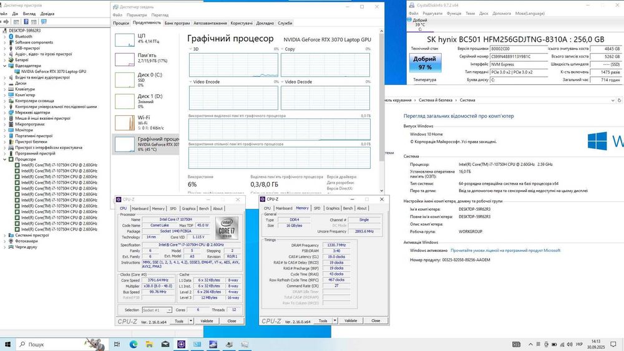
Task: Click Система й безпека in the breadcrumb
Action: (436, 100)
